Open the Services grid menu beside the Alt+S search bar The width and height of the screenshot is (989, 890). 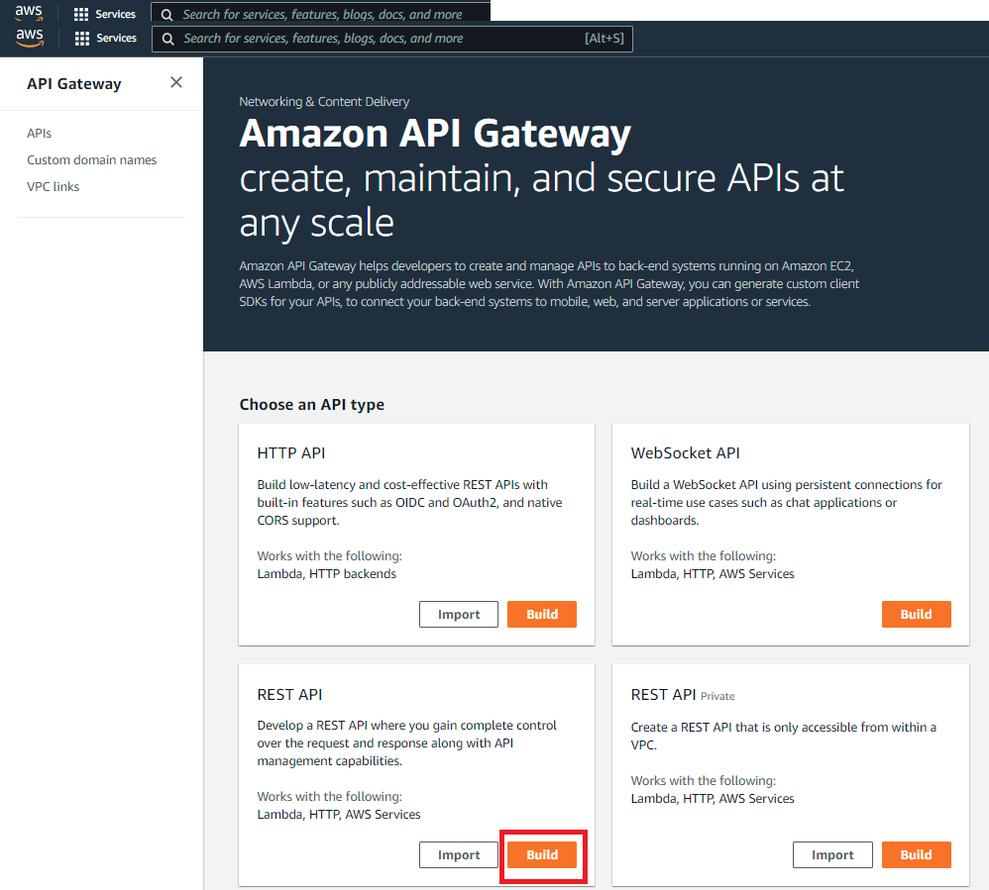tap(105, 39)
